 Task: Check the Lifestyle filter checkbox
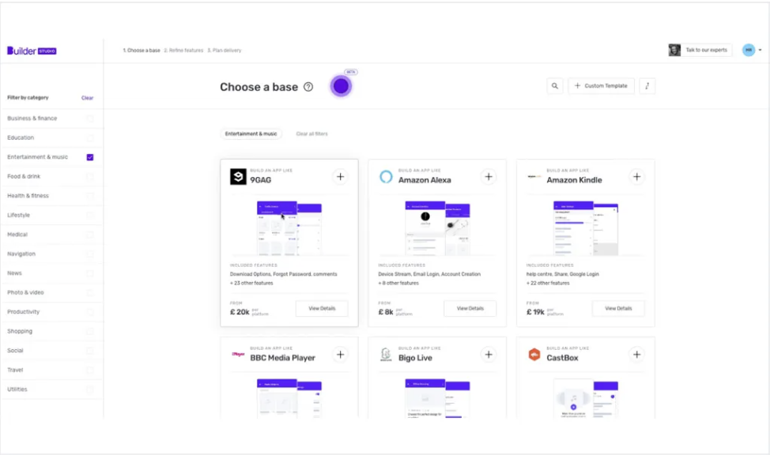[x=90, y=215]
